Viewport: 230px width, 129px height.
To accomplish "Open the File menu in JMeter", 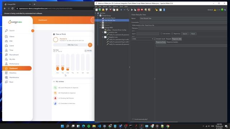I will pyautogui.click(x=96, y=6).
